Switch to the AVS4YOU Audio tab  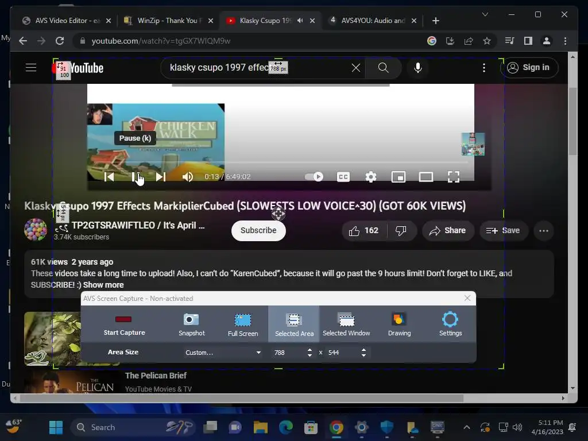click(x=373, y=21)
